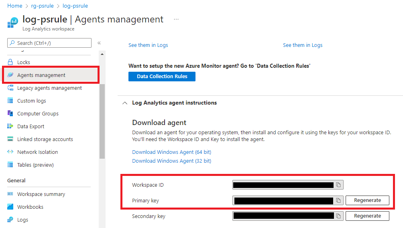Click the log-psrule workspace logo icon
The height and width of the screenshot is (228, 403).
point(13,22)
